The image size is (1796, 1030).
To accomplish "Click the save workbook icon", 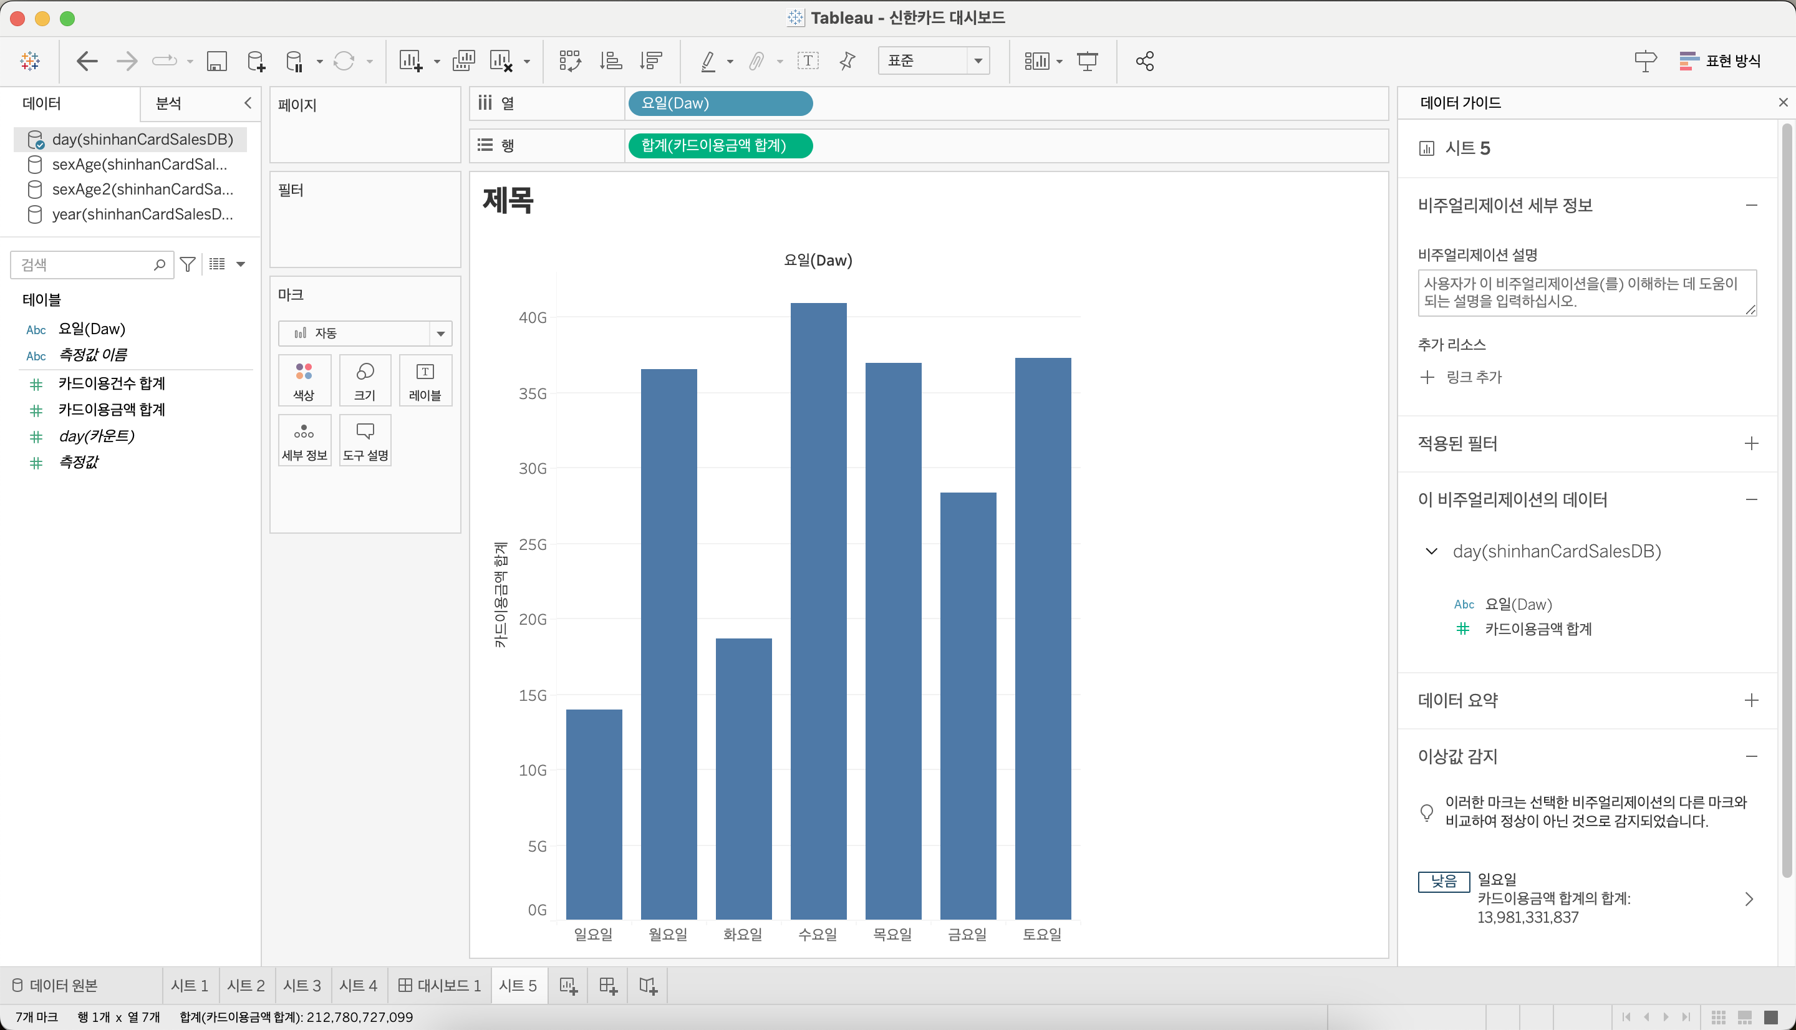I will pos(216,61).
